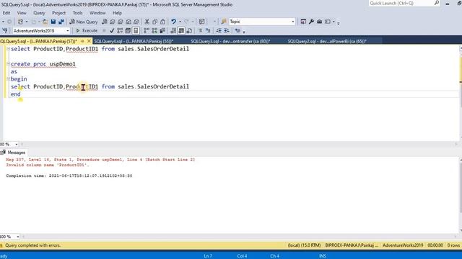Screen dimensions: 462x259
Task: Run the query with Execute
Action: coord(87,30)
